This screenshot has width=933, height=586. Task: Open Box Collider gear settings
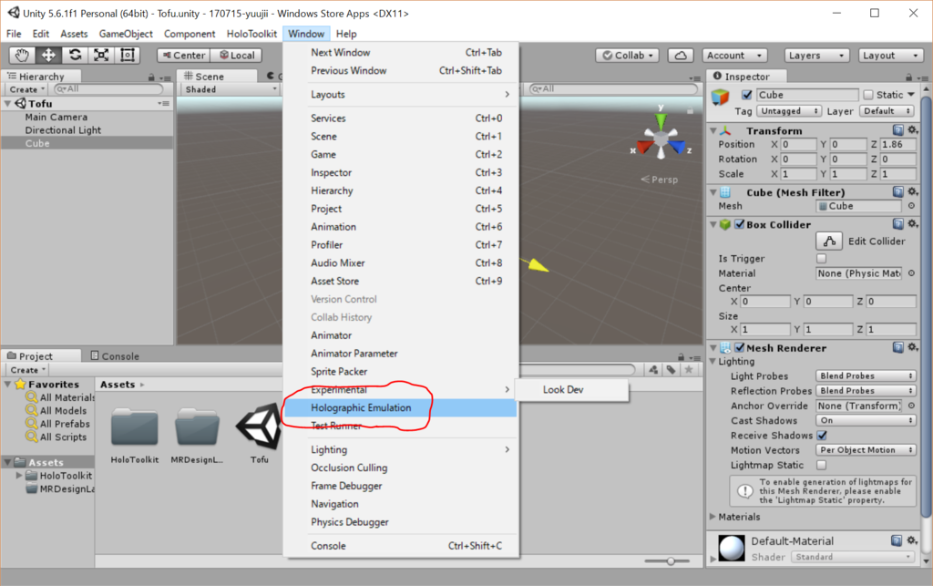(912, 224)
